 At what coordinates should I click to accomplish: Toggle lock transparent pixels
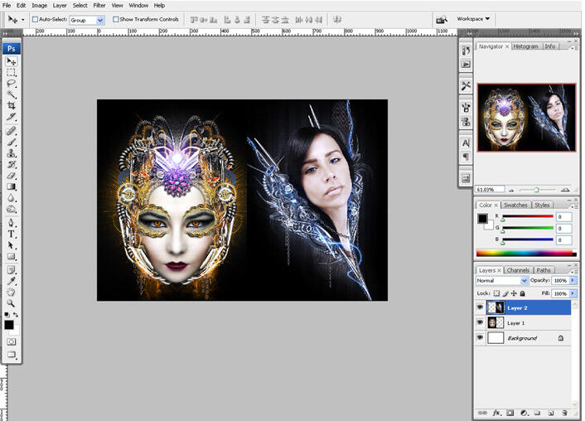(496, 293)
